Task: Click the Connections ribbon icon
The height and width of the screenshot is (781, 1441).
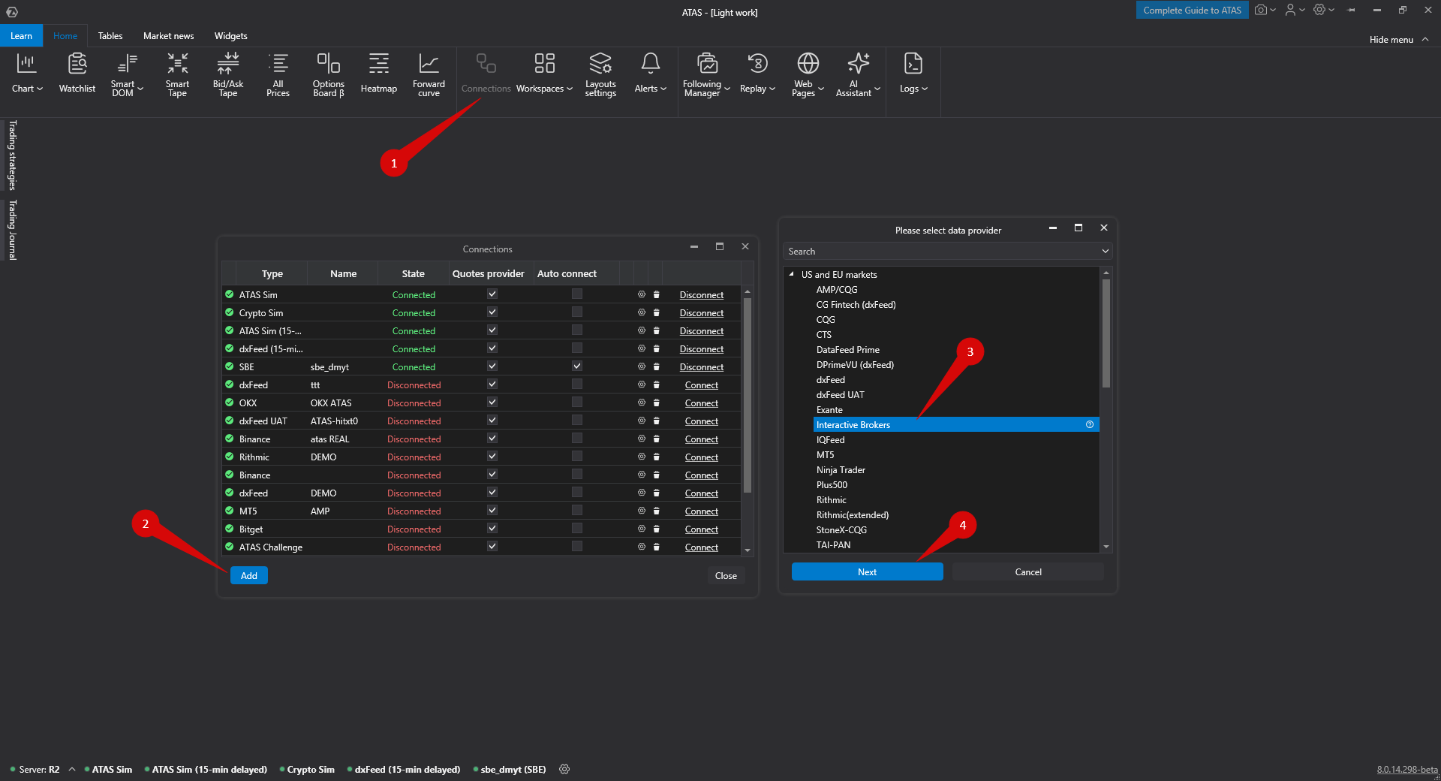Action: [486, 74]
